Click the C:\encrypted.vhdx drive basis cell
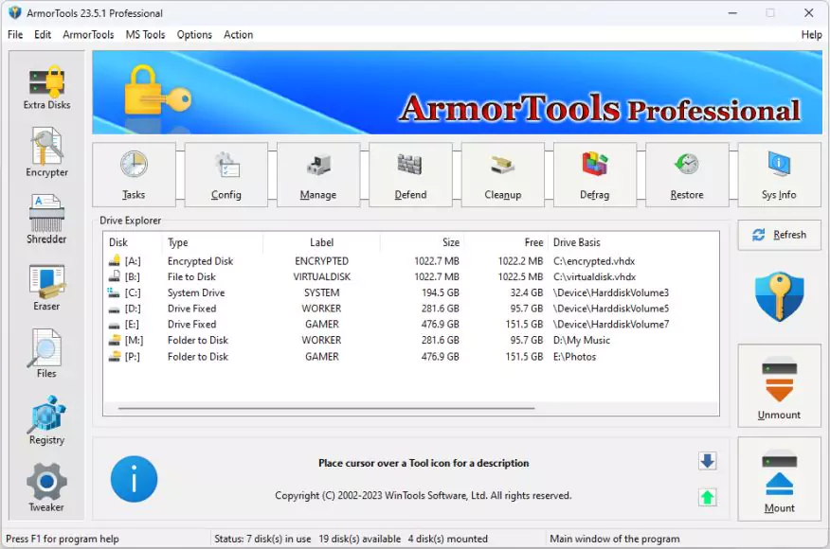The image size is (830, 549). tap(594, 261)
